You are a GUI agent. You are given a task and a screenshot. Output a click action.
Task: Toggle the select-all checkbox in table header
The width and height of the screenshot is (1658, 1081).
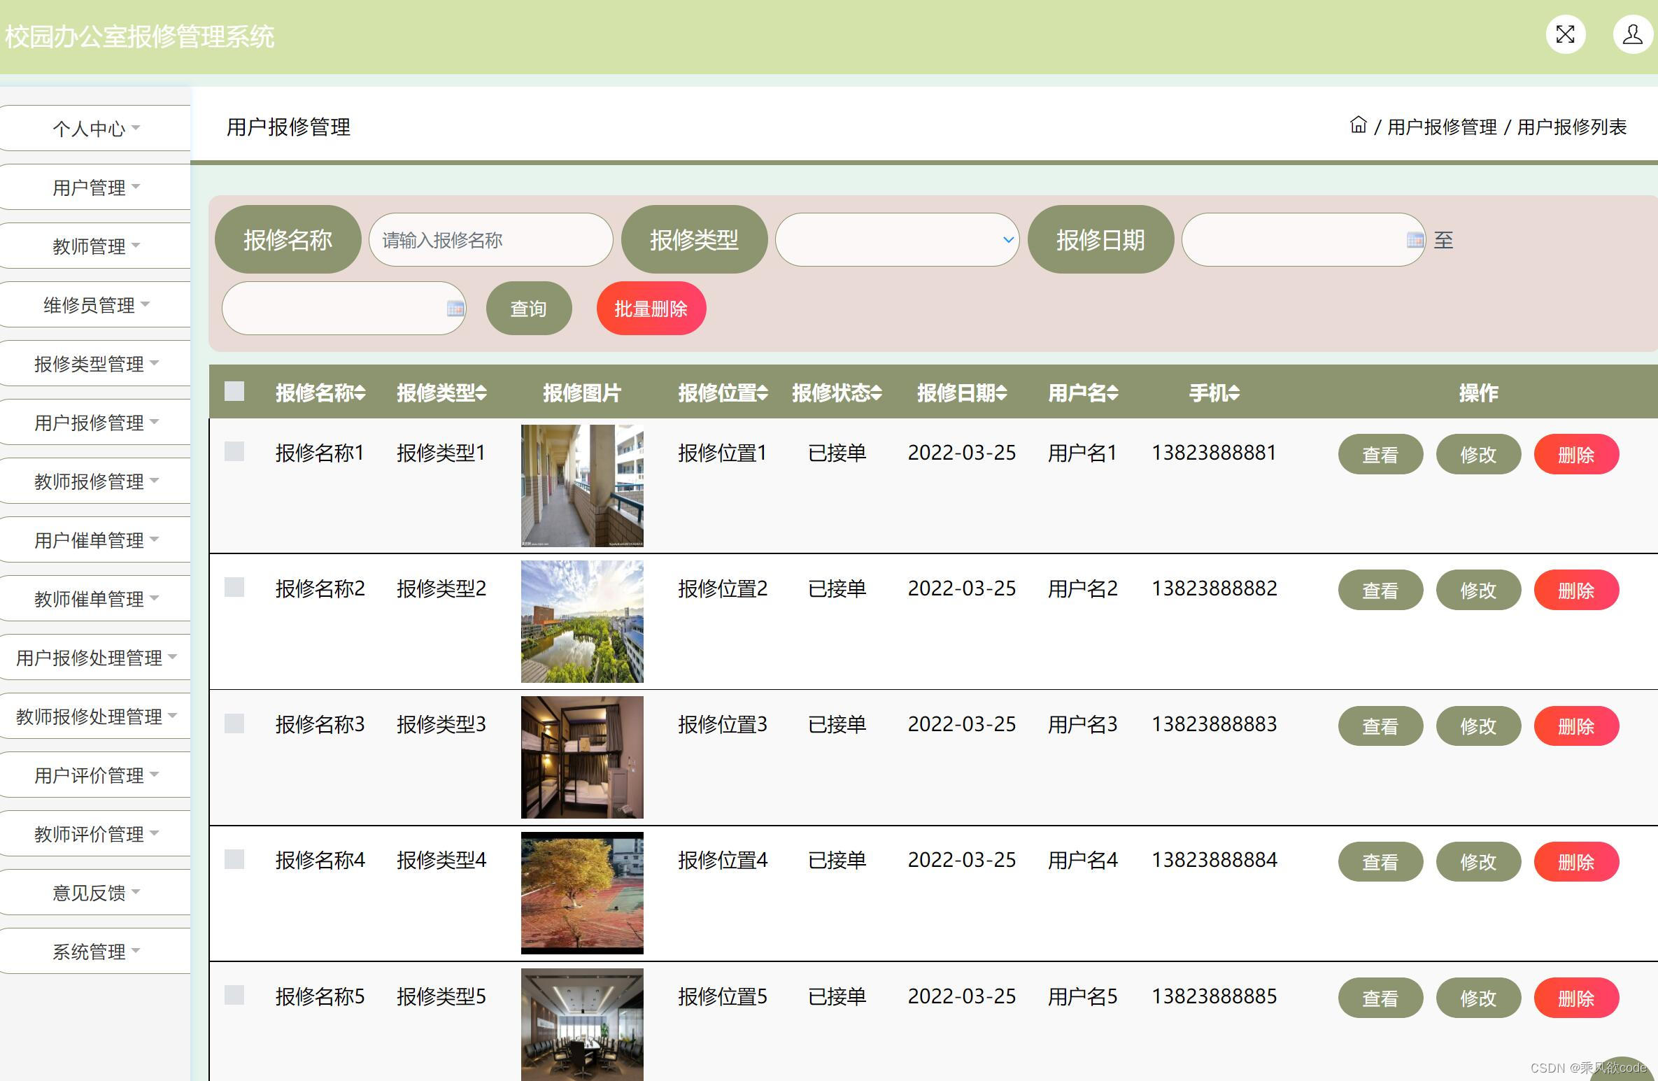tap(234, 391)
